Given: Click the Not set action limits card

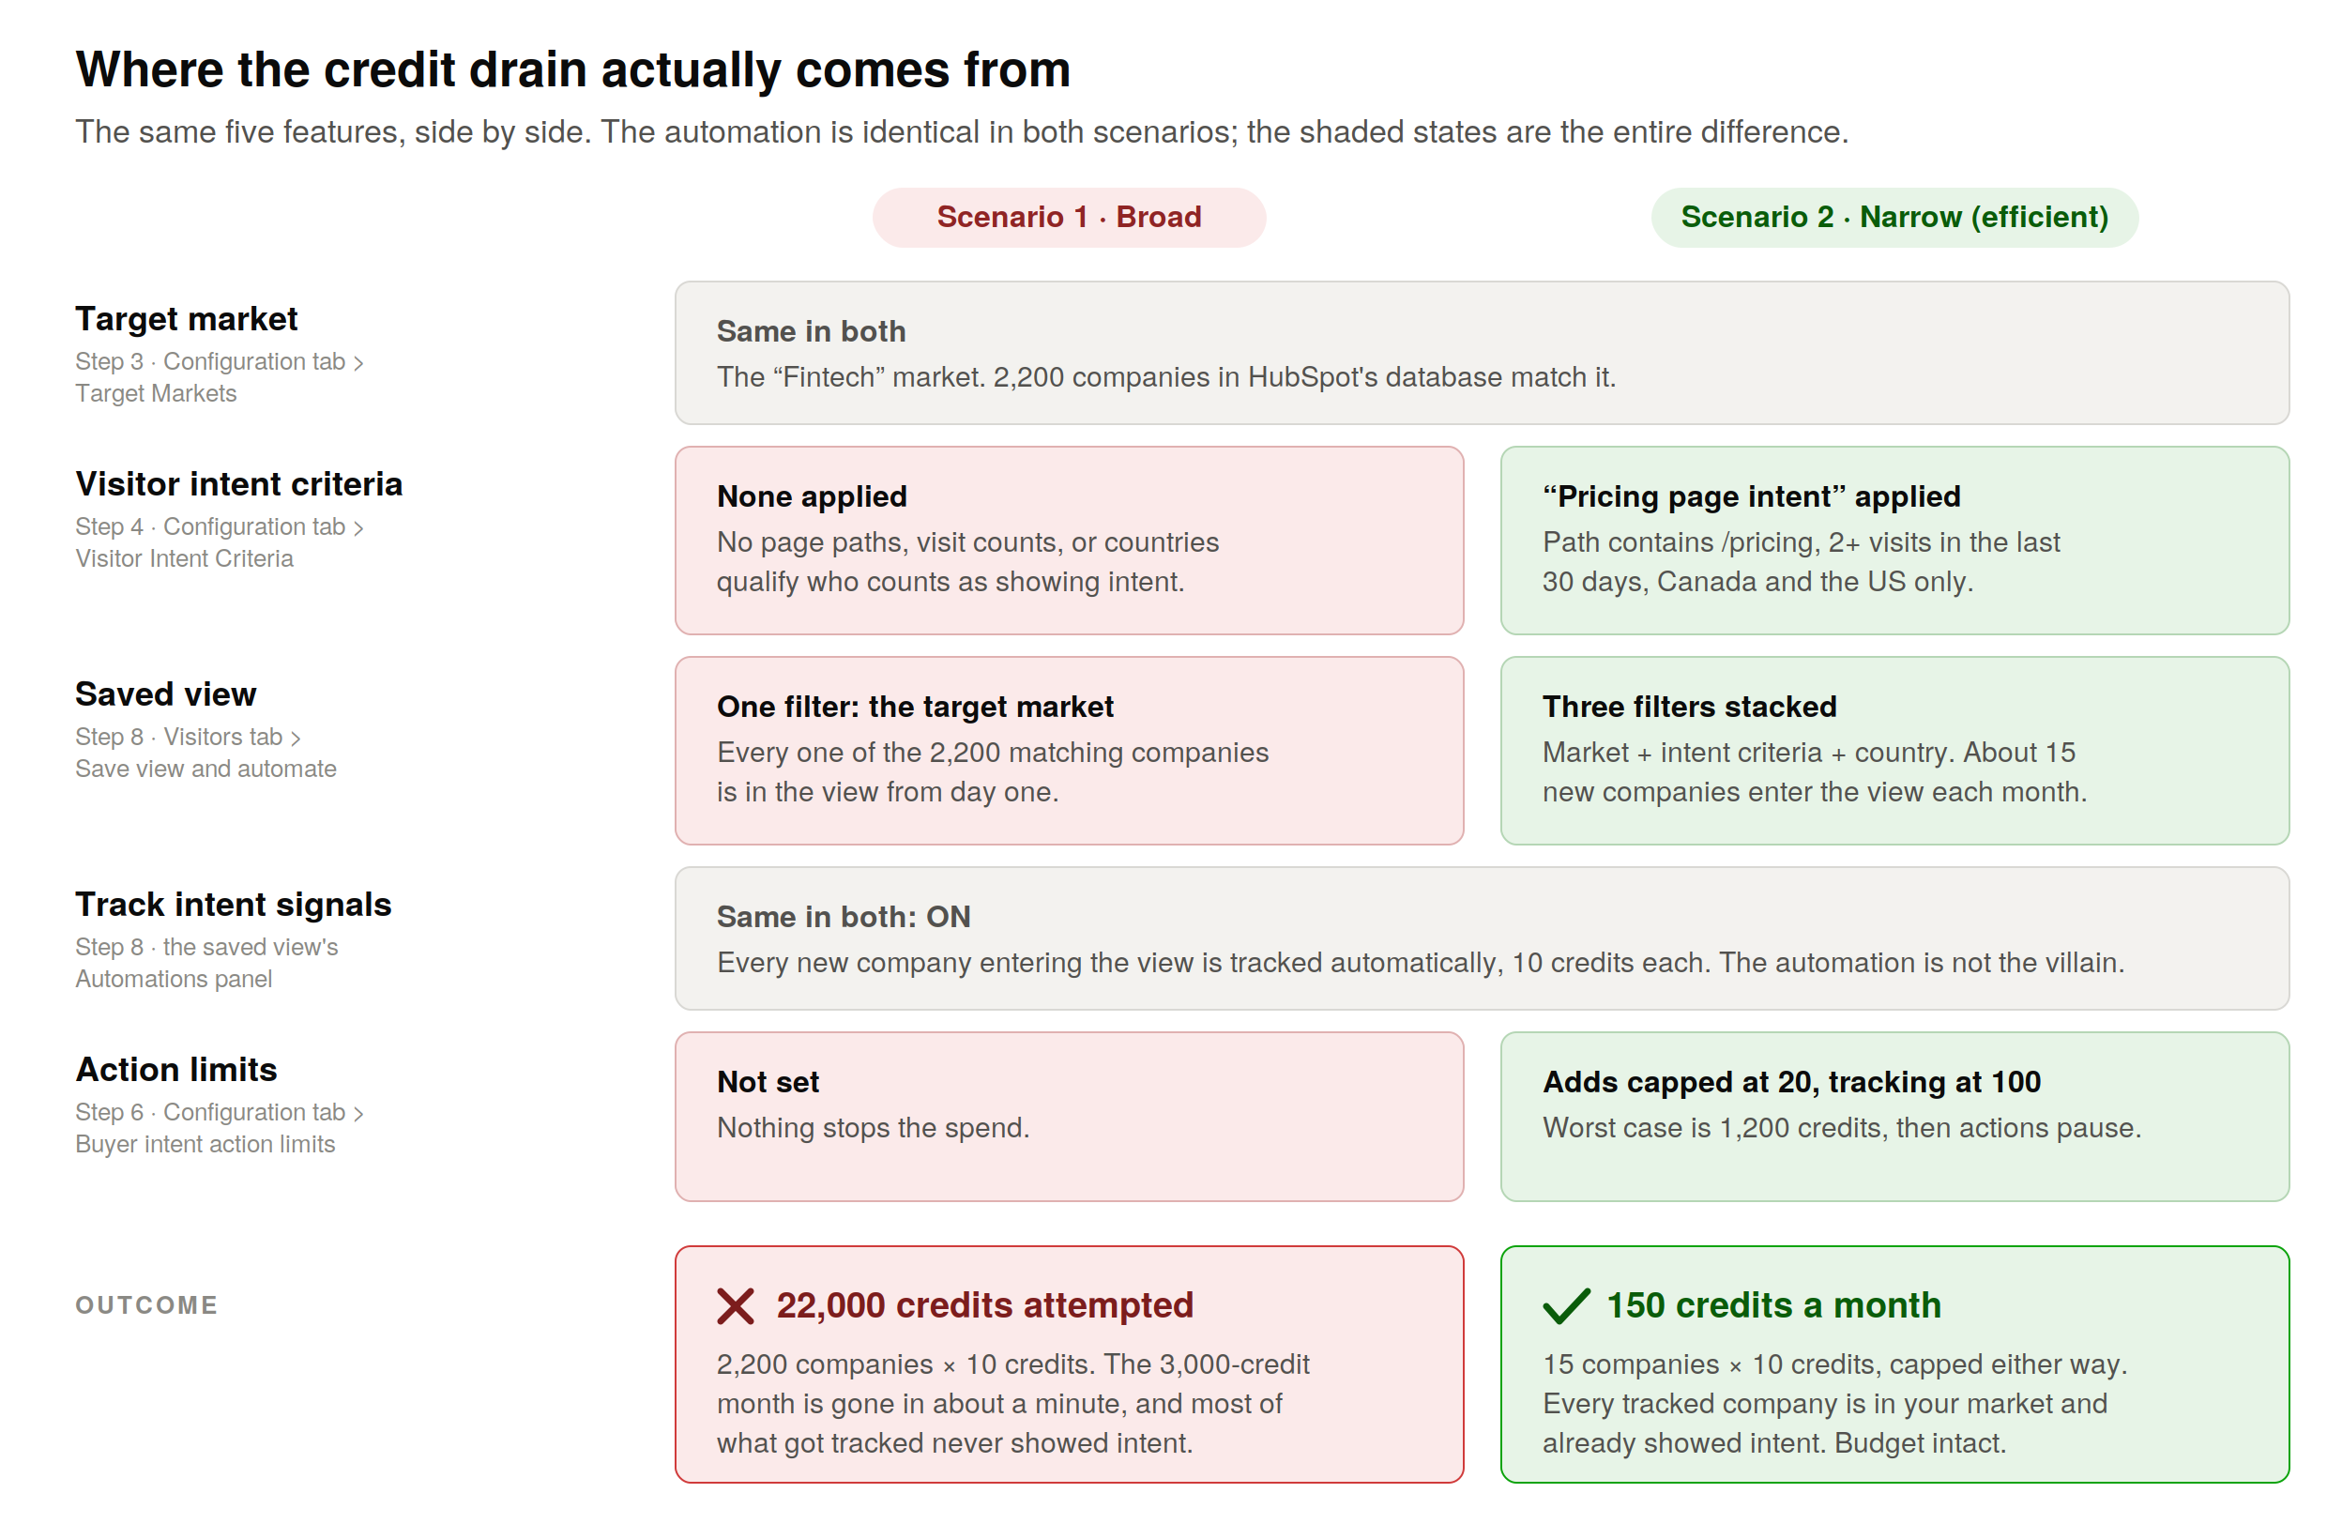Looking at the screenshot, I should [1069, 1117].
